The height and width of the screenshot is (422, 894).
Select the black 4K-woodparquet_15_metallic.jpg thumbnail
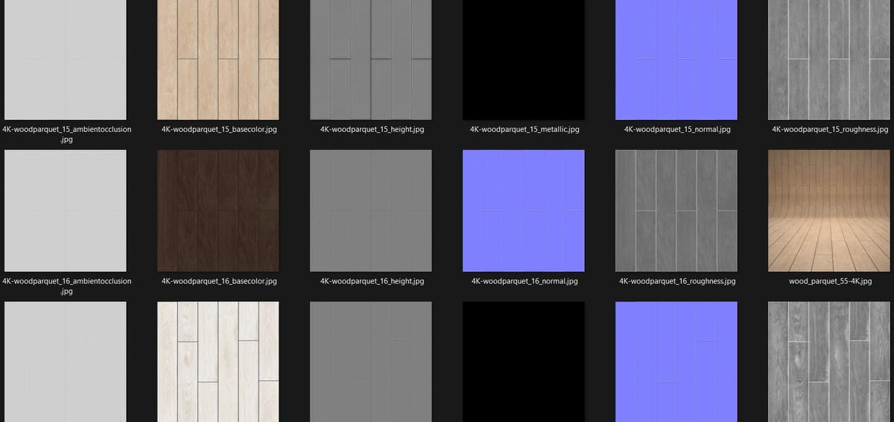click(x=524, y=60)
